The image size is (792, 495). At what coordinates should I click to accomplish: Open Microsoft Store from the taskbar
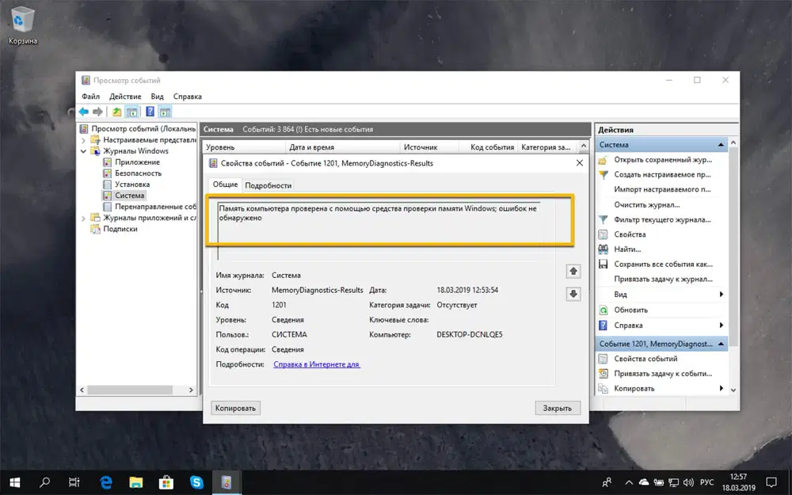166,481
